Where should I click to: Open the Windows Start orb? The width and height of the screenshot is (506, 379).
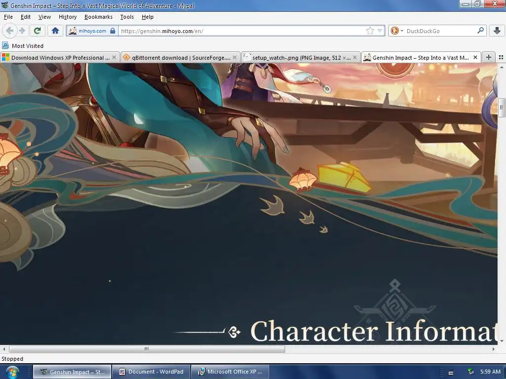12,372
